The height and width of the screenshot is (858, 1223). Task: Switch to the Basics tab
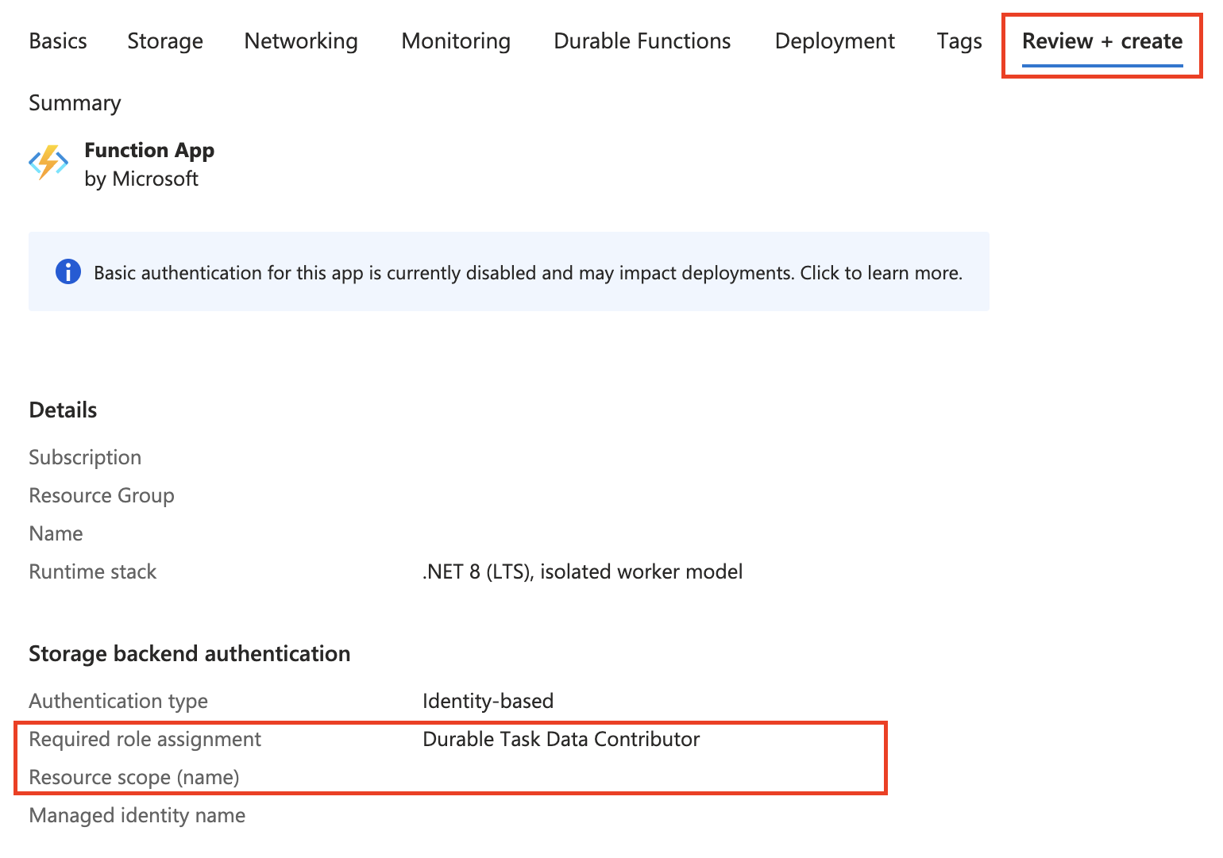[x=57, y=40]
